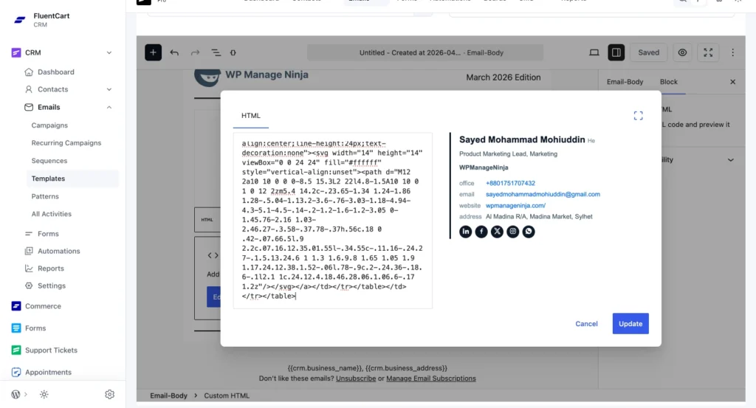The image size is (756, 408).
Task: Collapse the CRM section chevron
Action: coord(109,52)
